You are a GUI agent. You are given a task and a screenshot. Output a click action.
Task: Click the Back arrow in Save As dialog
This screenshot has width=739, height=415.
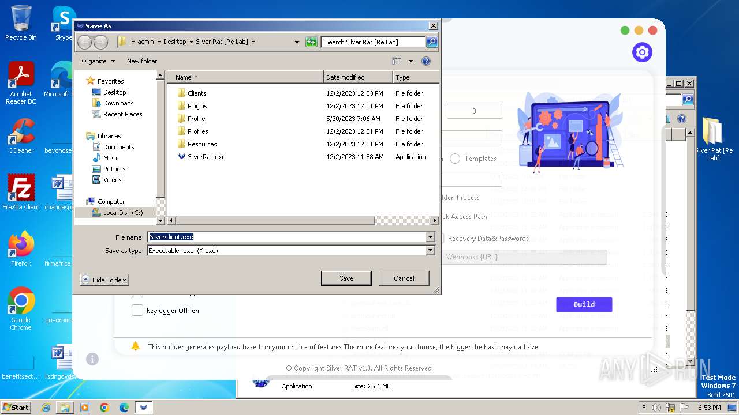click(84, 41)
